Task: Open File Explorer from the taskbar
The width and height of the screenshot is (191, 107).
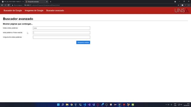Action: tap(67, 105)
